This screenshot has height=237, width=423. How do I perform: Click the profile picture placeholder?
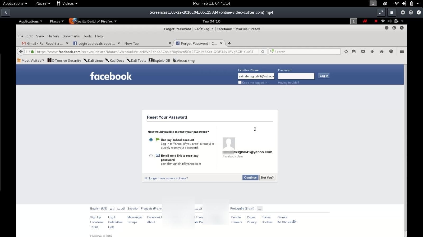[x=229, y=144]
